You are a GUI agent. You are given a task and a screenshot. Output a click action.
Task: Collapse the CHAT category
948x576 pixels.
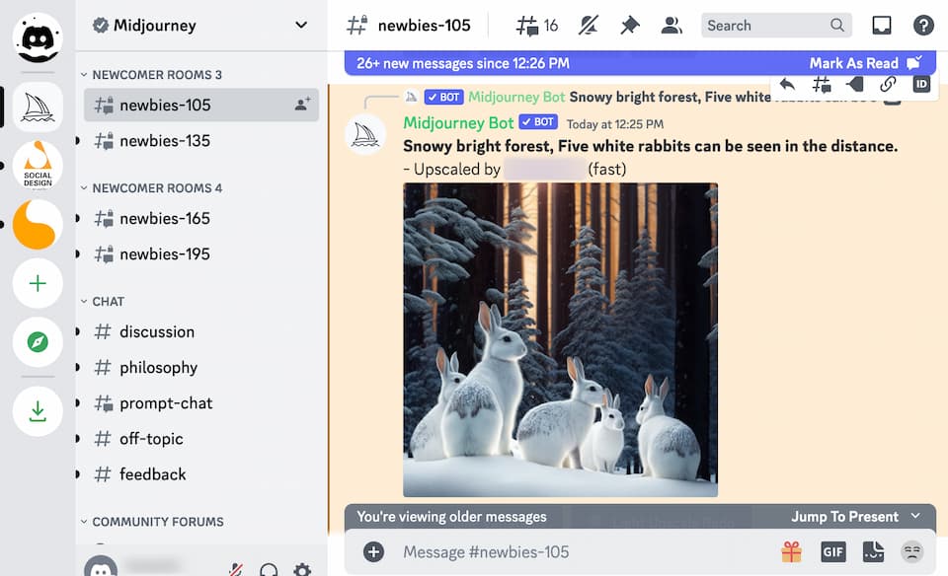click(108, 302)
